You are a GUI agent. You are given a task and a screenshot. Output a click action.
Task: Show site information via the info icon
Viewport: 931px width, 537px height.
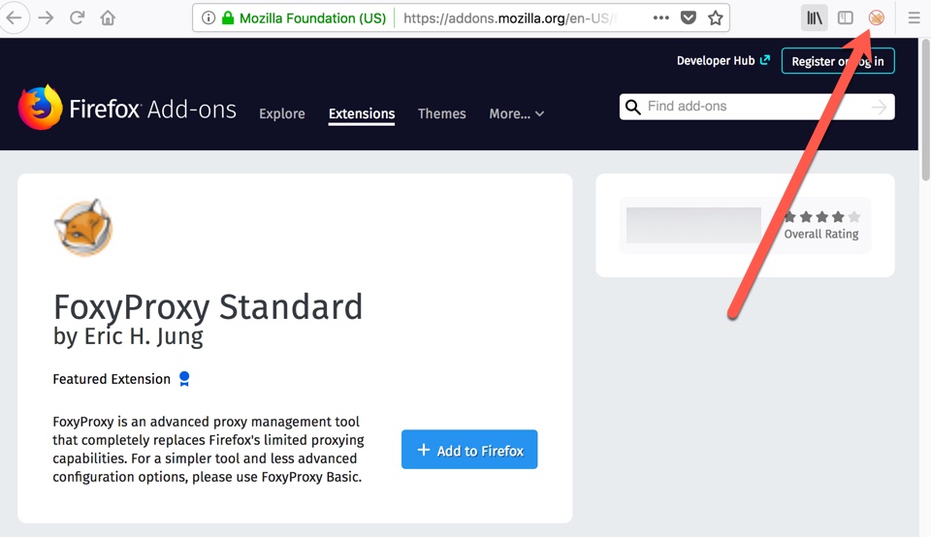coord(208,17)
